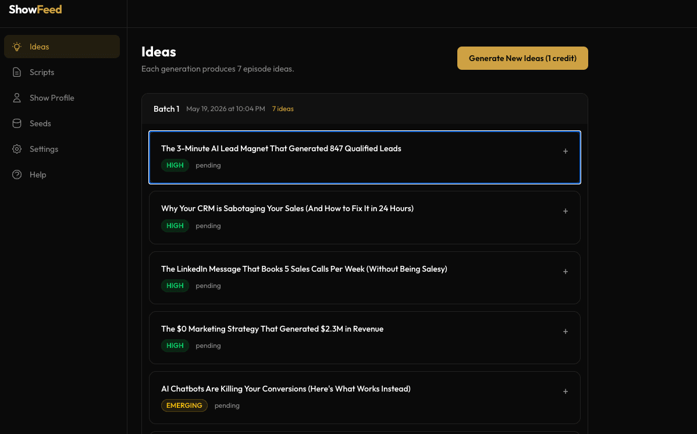Click the ShowFeed logo
The image size is (697, 434).
[x=35, y=9]
